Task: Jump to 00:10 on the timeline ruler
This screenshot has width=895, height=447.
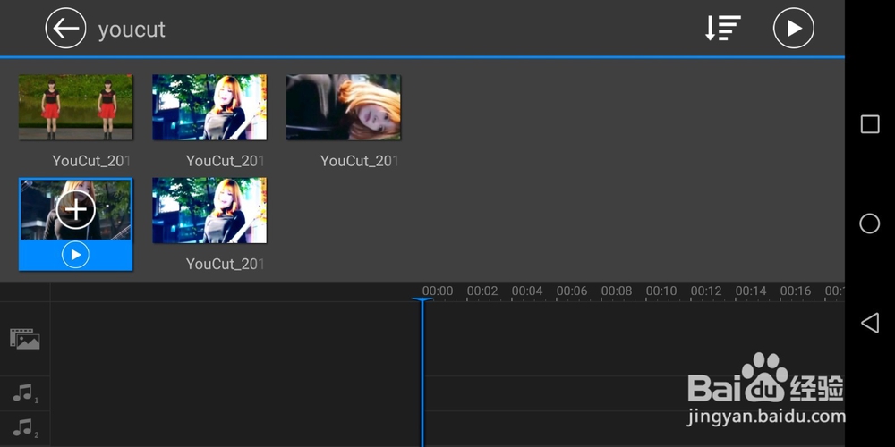Action: pos(661,291)
